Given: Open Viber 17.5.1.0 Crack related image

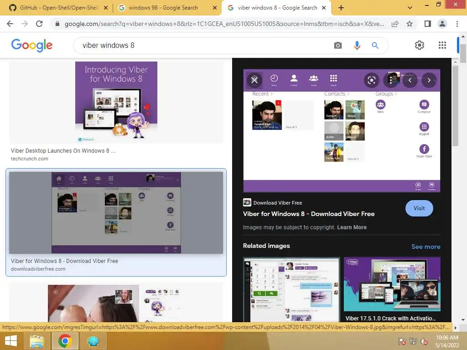Looking at the screenshot, I should click(x=392, y=284).
